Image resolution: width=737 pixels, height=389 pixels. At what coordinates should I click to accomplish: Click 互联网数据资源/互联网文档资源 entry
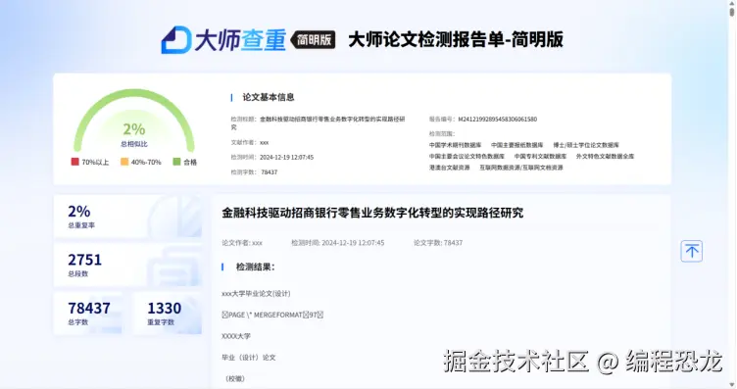click(x=520, y=168)
